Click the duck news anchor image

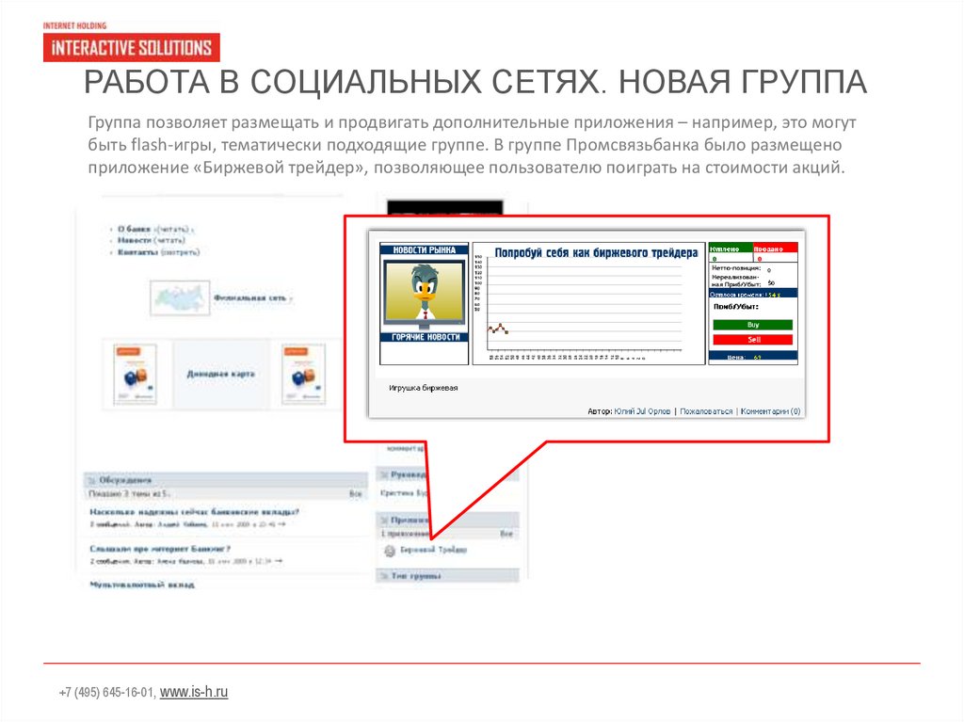(x=425, y=294)
